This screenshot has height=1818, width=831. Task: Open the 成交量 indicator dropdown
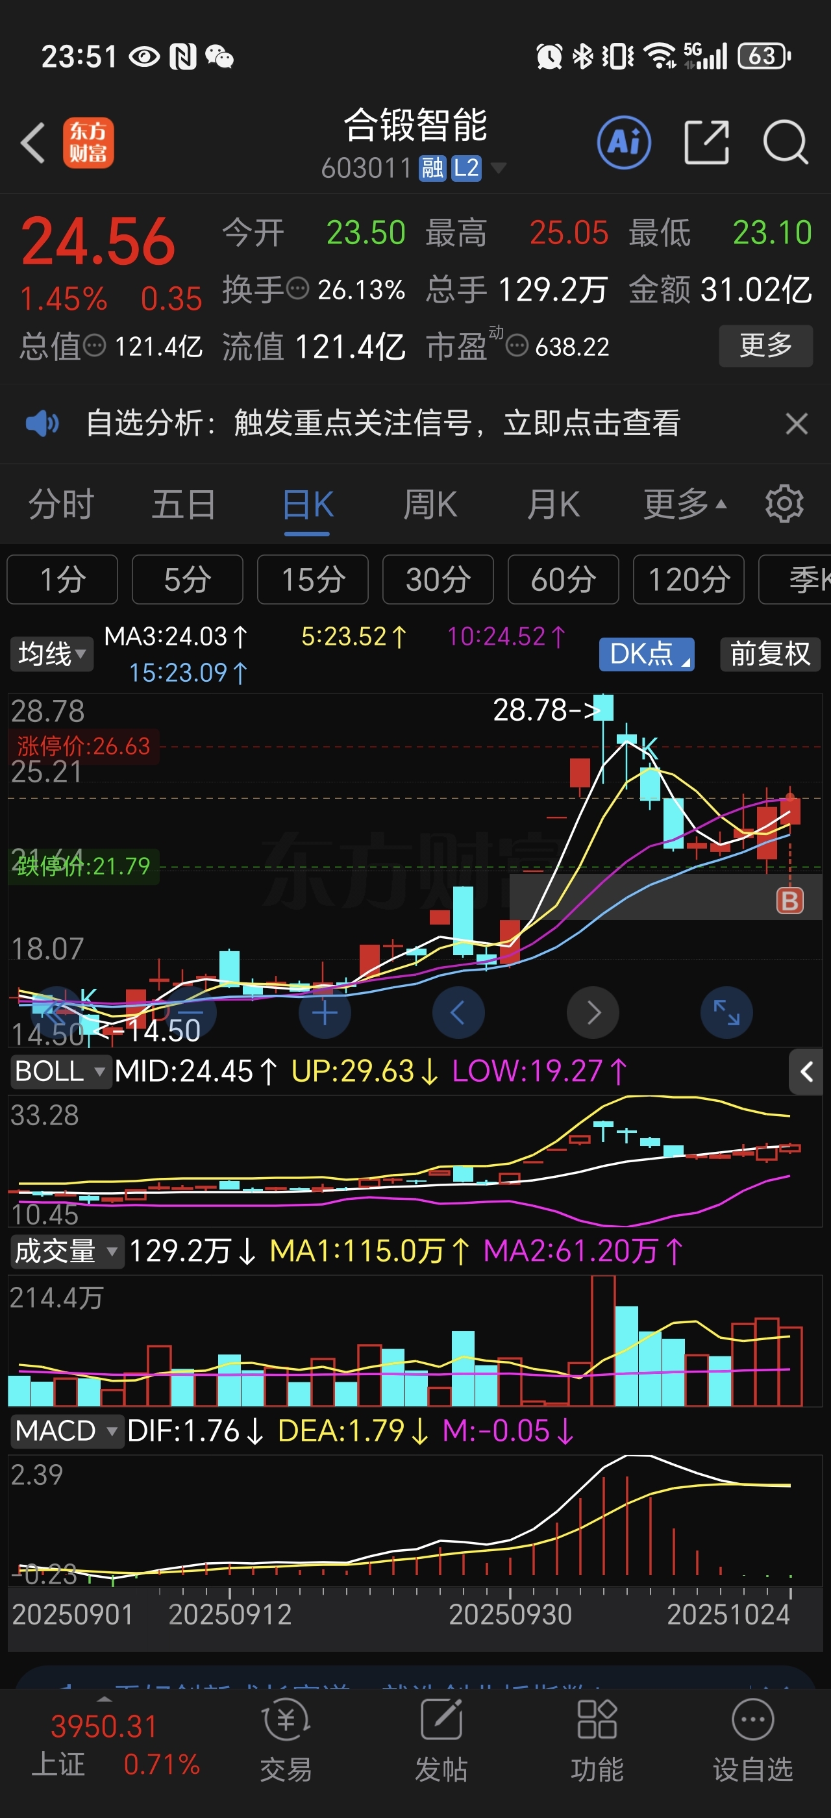click(66, 1251)
